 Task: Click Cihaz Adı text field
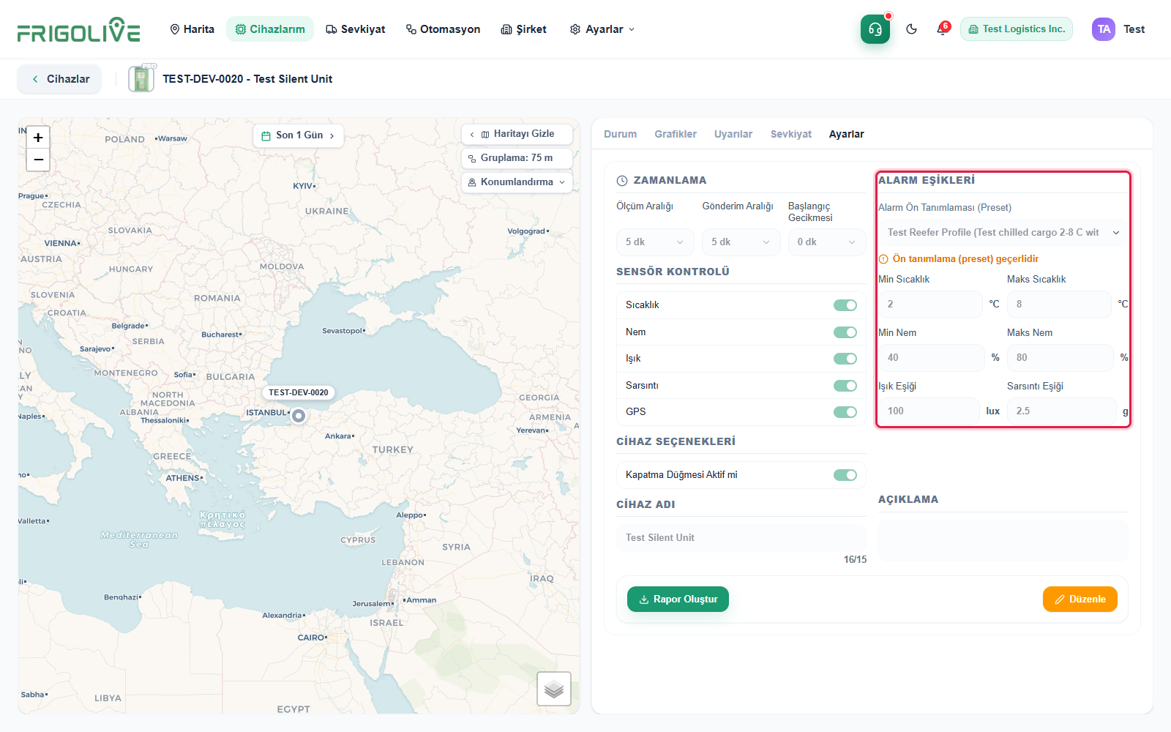(x=741, y=538)
